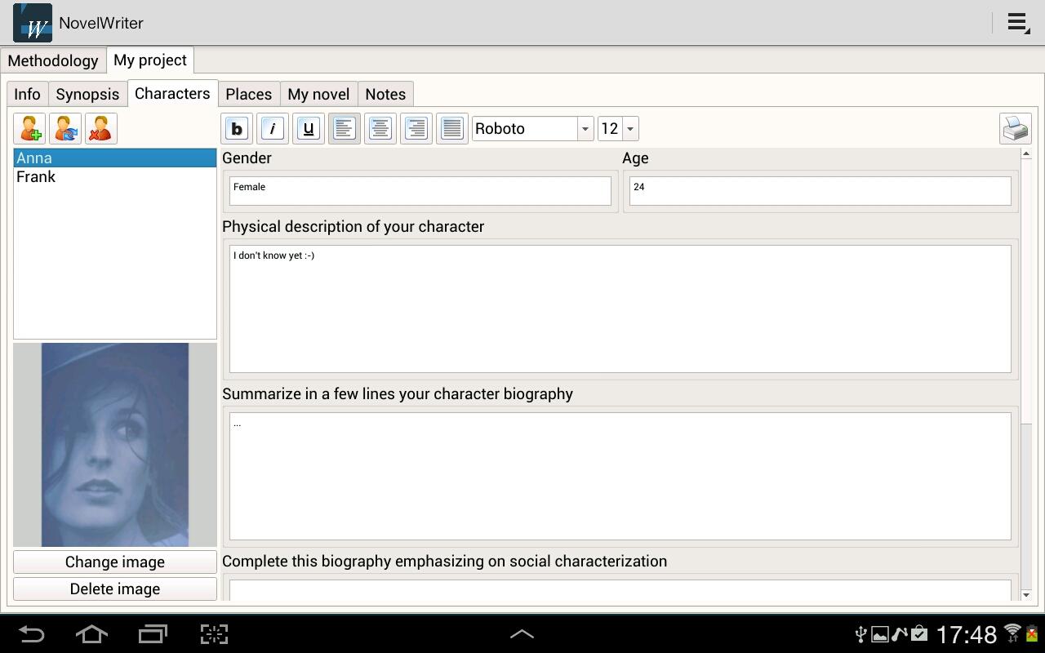This screenshot has width=1045, height=653.
Task: Click the scrollbar down arrow
Action: coord(1026,595)
